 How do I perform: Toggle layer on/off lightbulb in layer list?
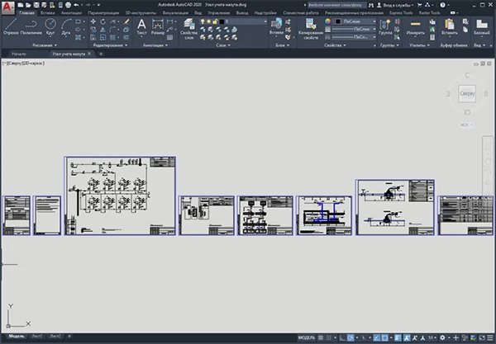203,21
